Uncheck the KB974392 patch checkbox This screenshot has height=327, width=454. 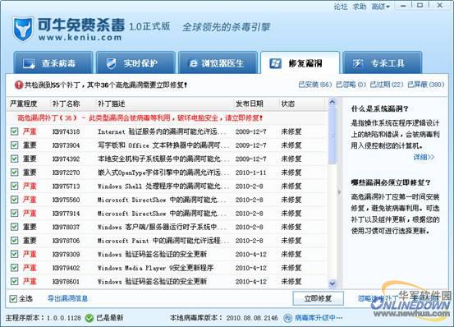14,159
